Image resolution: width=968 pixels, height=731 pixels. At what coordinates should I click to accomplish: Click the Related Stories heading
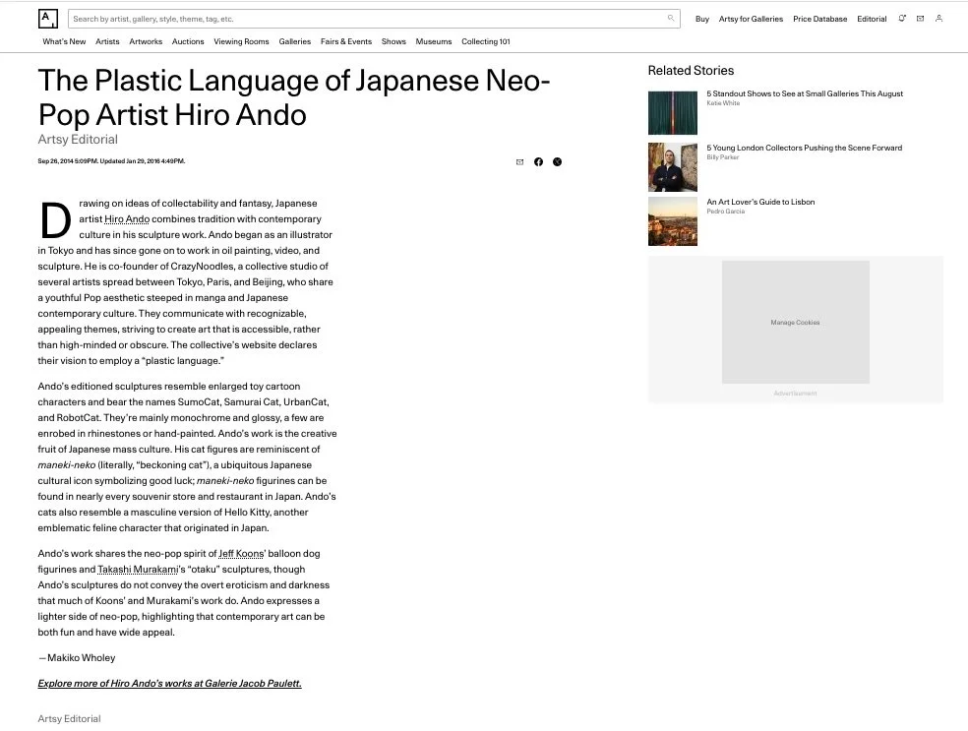(x=691, y=71)
